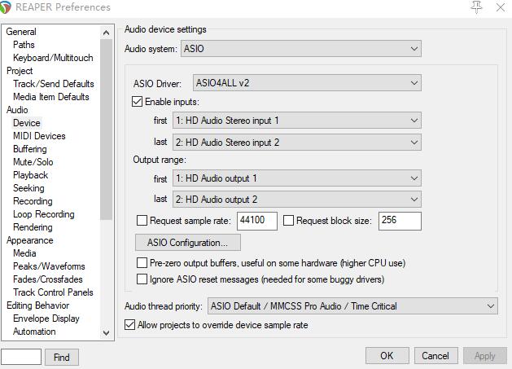Click the OK button
The height and width of the screenshot is (369, 512).
click(x=387, y=356)
